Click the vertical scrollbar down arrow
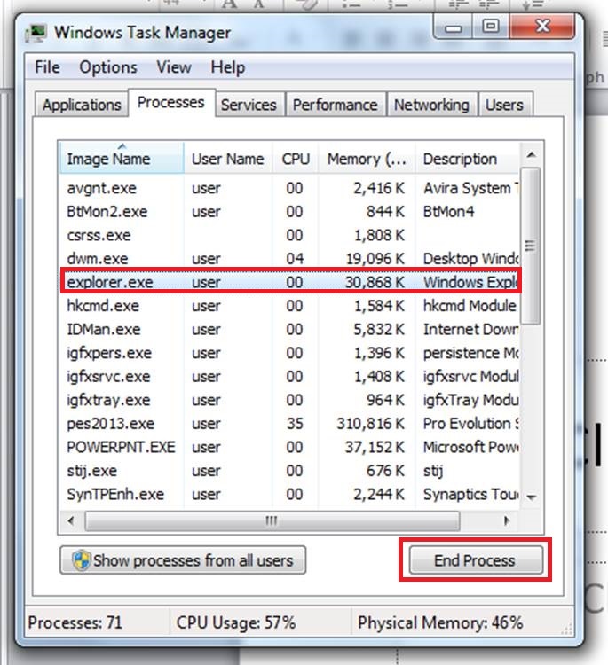The height and width of the screenshot is (665, 608). (531, 497)
